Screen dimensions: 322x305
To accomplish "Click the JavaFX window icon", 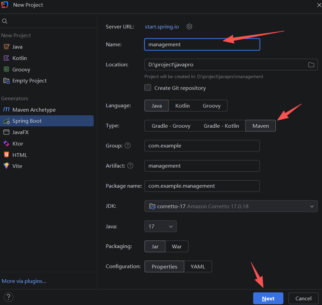I will 6,132.
